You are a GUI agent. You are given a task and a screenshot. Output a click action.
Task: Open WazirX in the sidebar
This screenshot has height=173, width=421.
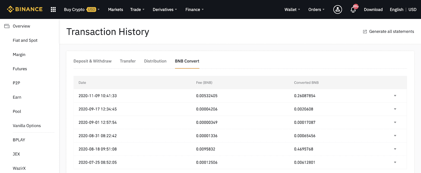(x=19, y=168)
